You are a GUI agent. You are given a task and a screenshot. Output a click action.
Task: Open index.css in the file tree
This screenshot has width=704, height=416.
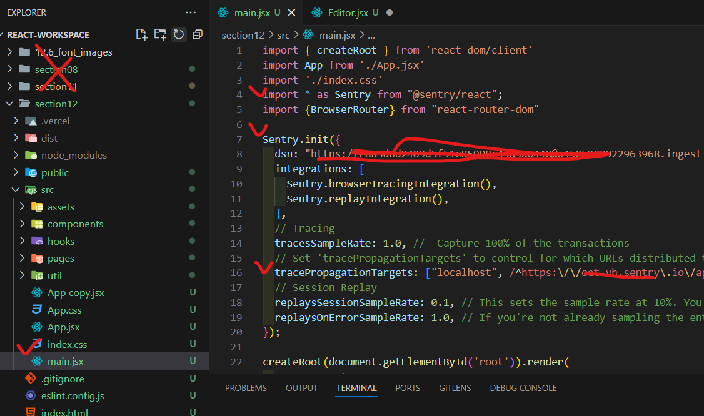pos(68,344)
